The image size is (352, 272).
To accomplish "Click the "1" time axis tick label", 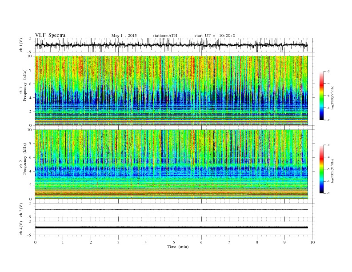I will tap(63, 242).
